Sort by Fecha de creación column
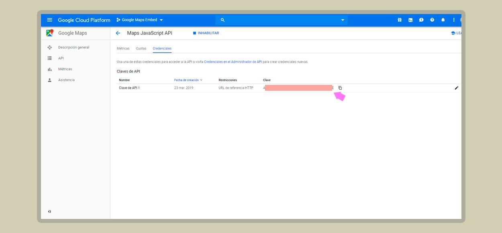Image resolution: width=502 pixels, height=233 pixels. [188, 80]
